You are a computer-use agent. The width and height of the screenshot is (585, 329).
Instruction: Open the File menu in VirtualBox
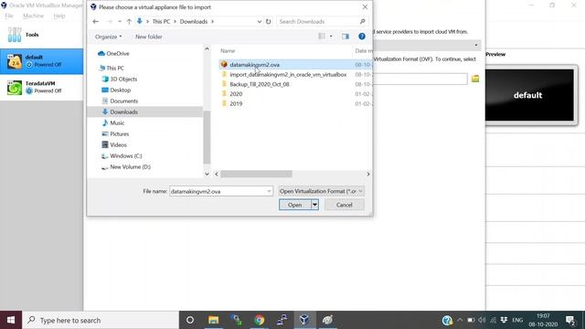coord(9,16)
